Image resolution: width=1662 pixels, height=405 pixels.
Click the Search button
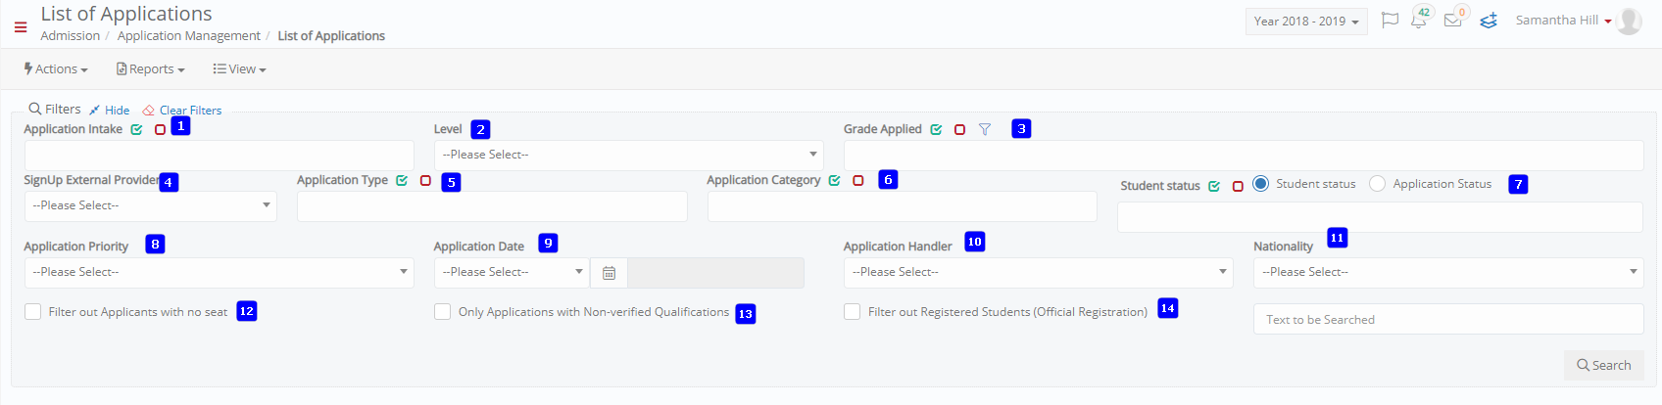[1603, 365]
